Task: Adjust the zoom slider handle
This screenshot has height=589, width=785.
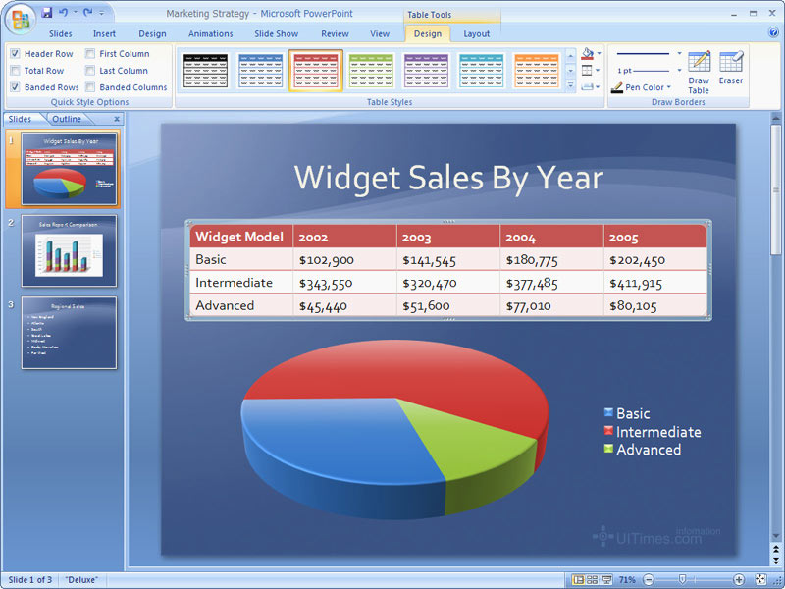Action: pos(682,579)
